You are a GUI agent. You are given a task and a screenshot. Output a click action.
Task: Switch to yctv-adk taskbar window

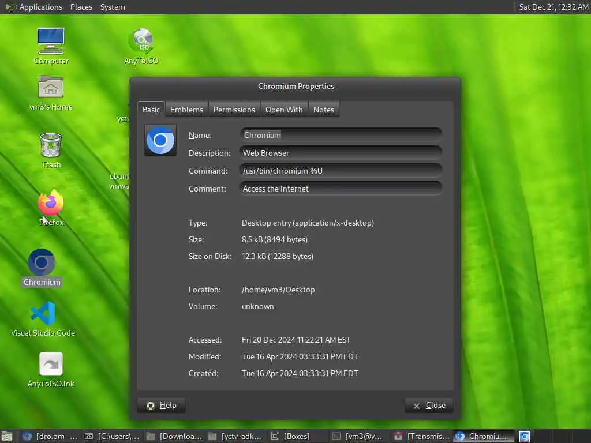point(235,436)
